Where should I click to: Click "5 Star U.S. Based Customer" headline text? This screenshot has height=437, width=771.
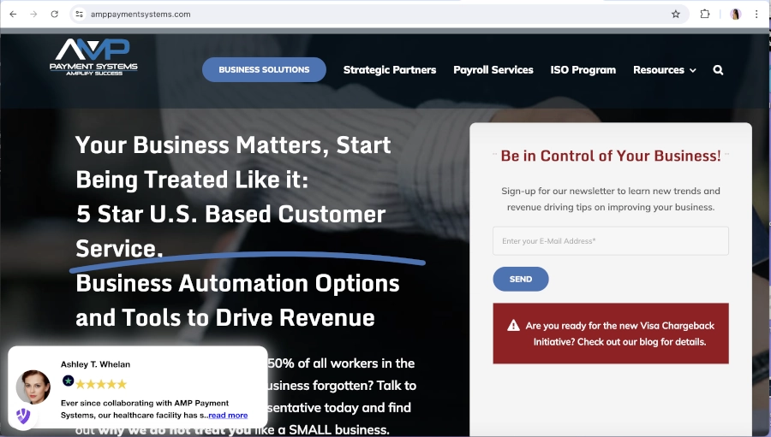coord(231,214)
